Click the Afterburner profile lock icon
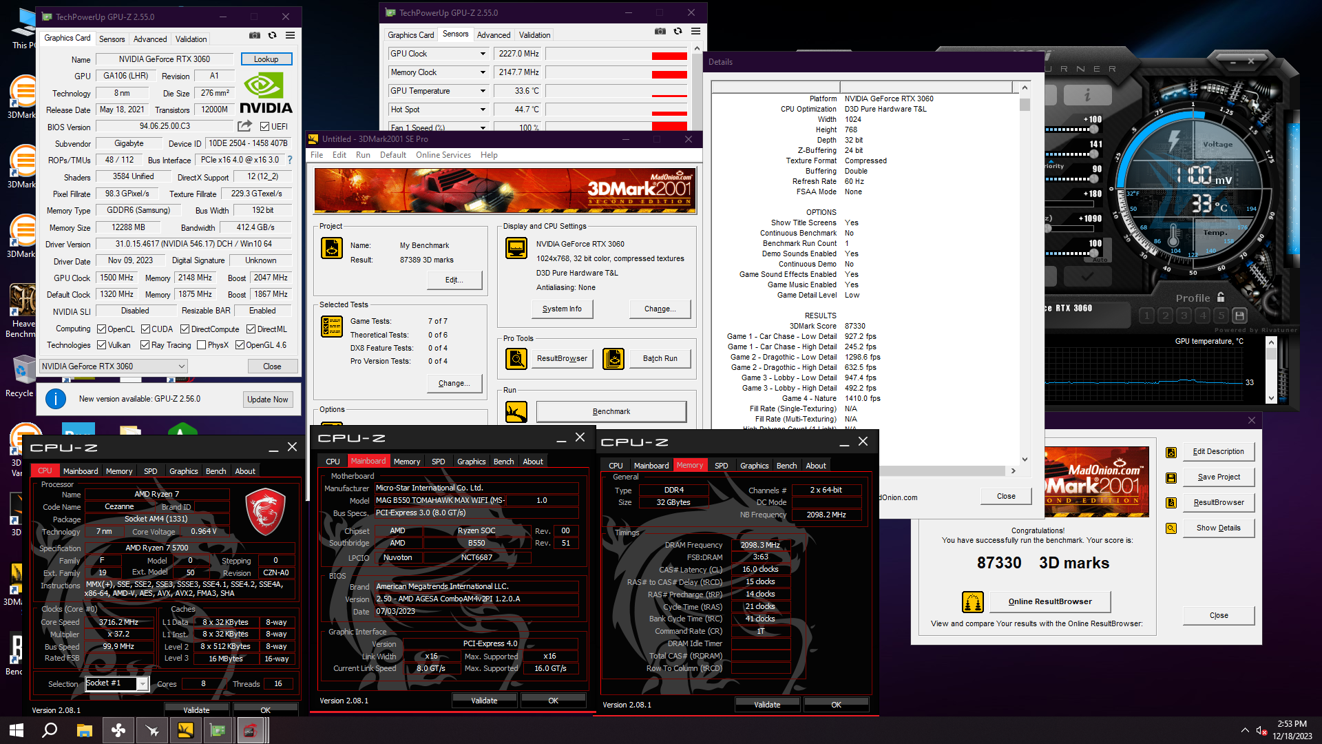 [x=1221, y=298]
